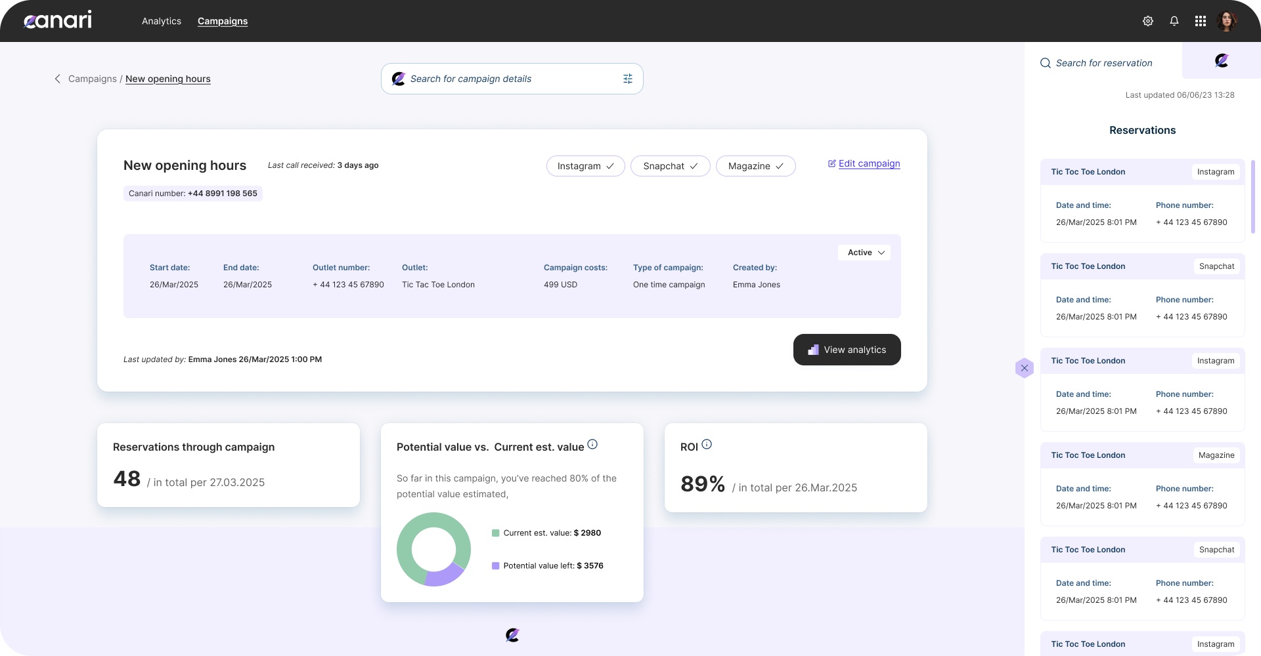The image size is (1261, 656).
Task: Uncheck the Magazine channel chip
Action: coord(780,166)
